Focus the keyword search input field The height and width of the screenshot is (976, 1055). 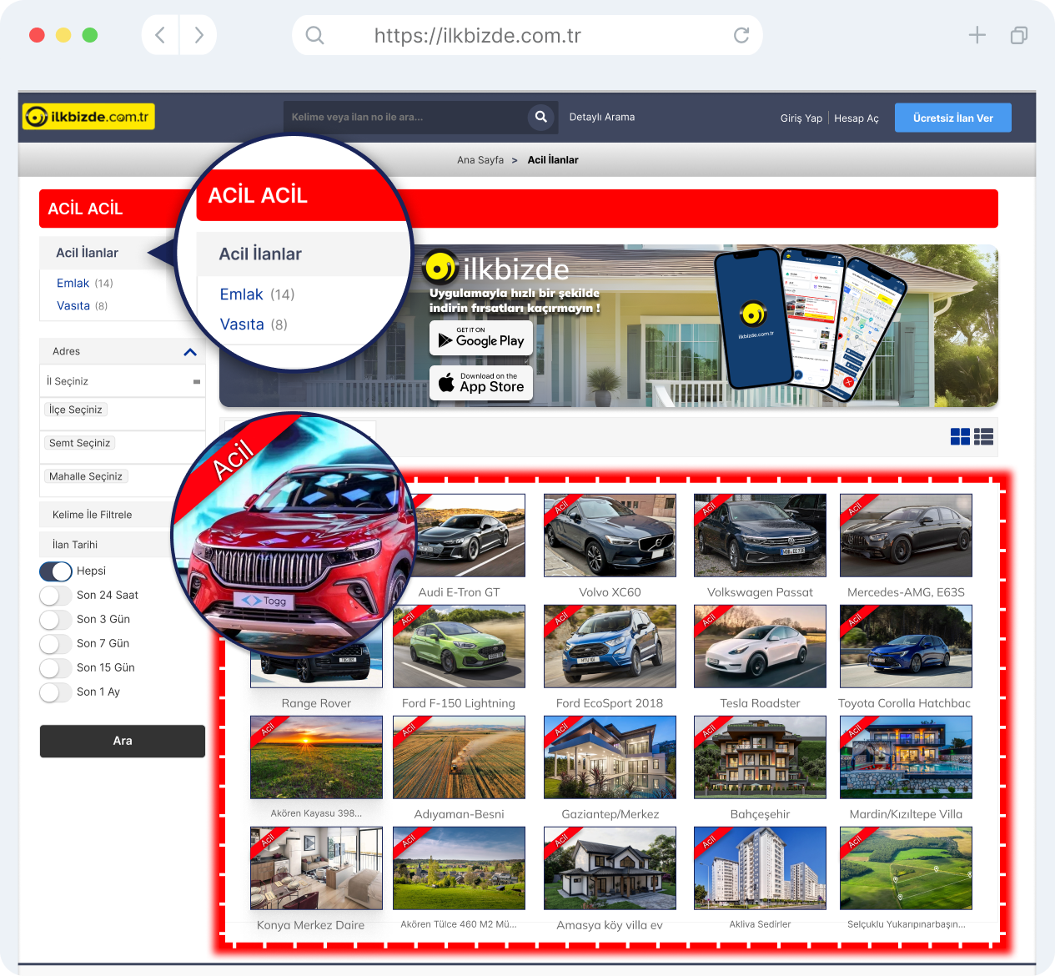(405, 118)
